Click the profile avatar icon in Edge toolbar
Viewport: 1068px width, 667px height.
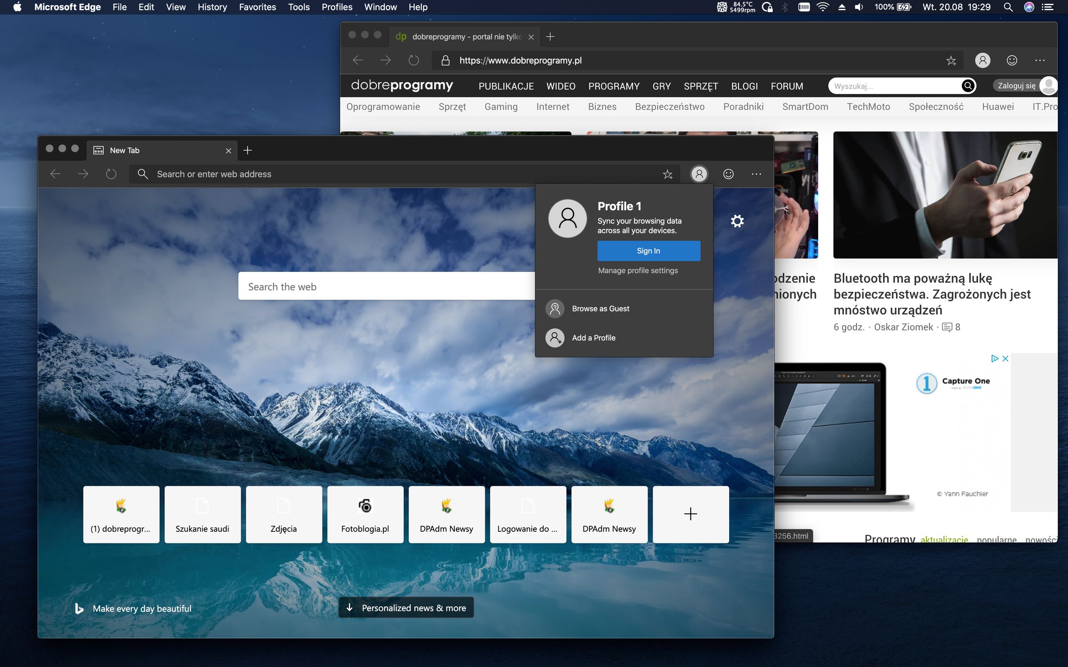pyautogui.click(x=699, y=174)
